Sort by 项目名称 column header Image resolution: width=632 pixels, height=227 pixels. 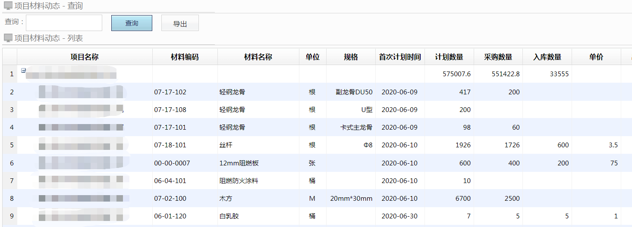pos(85,57)
